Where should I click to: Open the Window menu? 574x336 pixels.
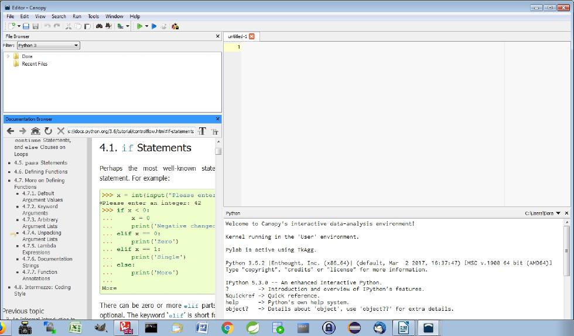114,16
